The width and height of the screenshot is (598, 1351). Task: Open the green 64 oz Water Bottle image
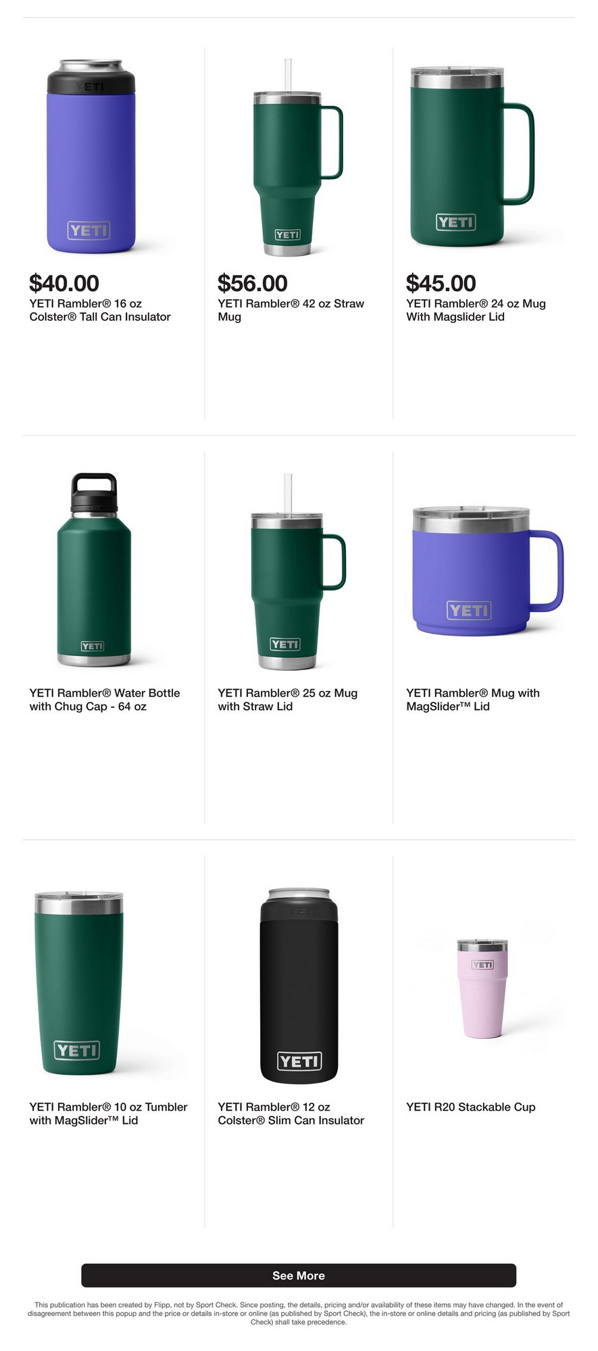point(94,569)
